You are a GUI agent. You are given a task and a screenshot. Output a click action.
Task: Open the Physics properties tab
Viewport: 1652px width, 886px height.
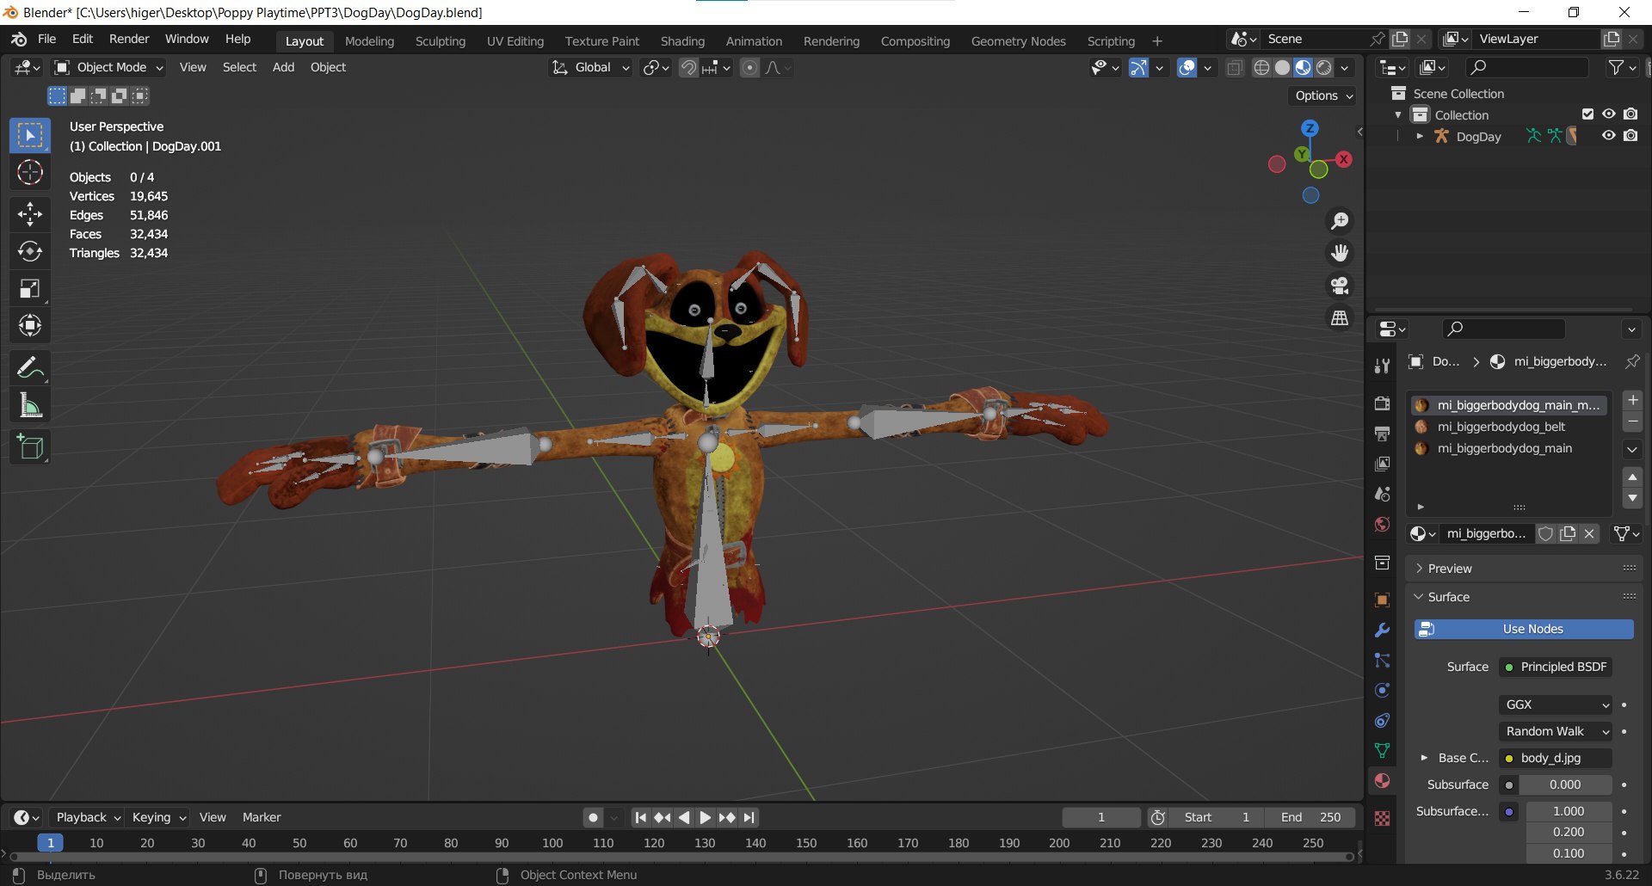(x=1382, y=690)
